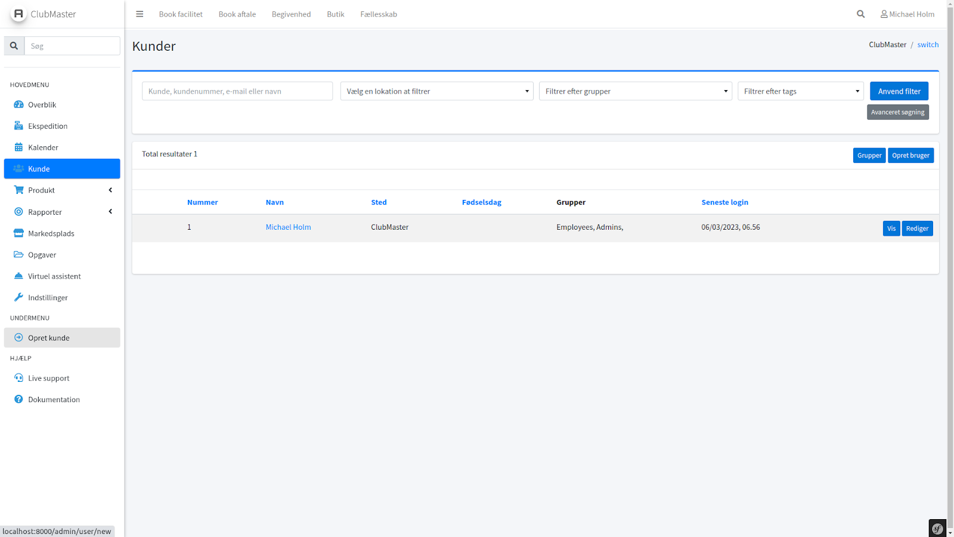Click the ClubMaster logo icon
Screen dimensions: 954x537
click(x=18, y=14)
